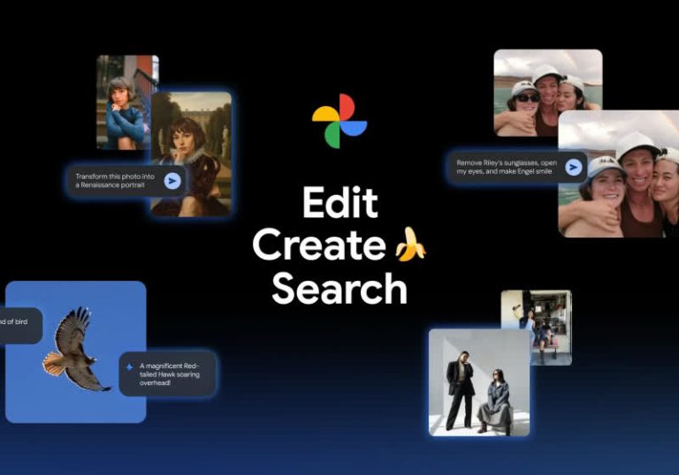Open the red-tailed hawk photo
The image size is (679, 475).
76,351
